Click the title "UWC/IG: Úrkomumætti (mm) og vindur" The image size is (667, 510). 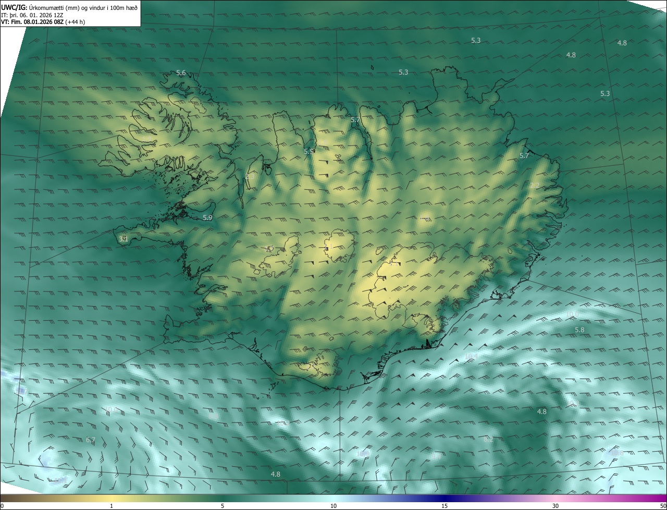69,7
